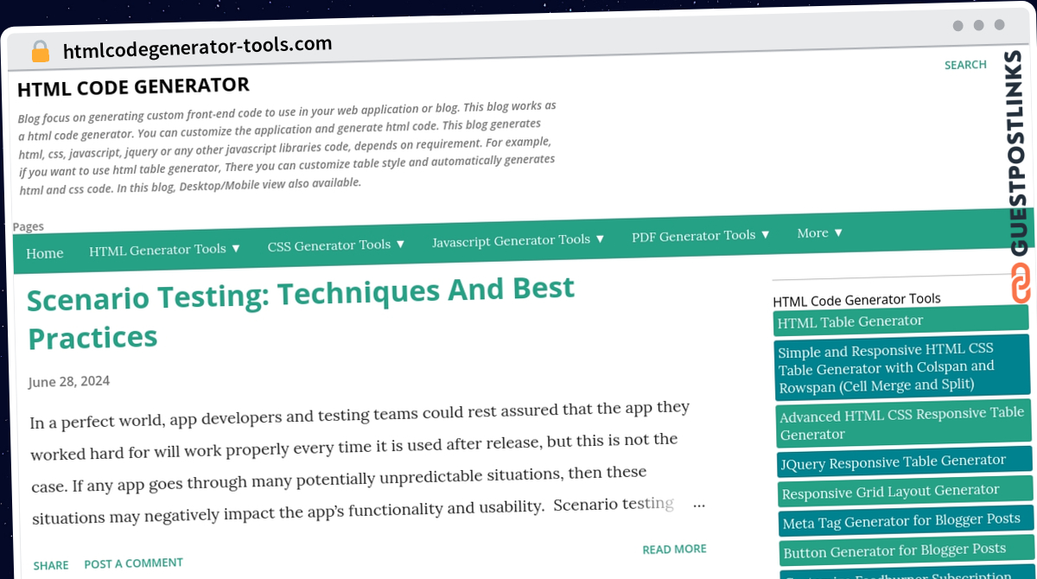The image size is (1037, 579).
Task: Click the HTML CODE GENERATOR blog title
Action: 133,87
